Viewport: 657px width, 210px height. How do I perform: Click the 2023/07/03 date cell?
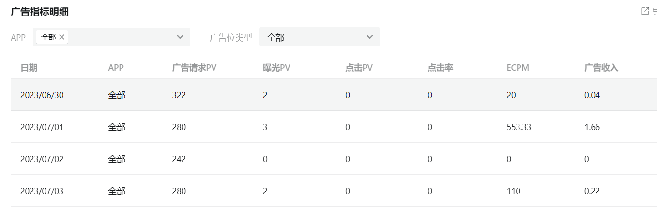(x=42, y=191)
